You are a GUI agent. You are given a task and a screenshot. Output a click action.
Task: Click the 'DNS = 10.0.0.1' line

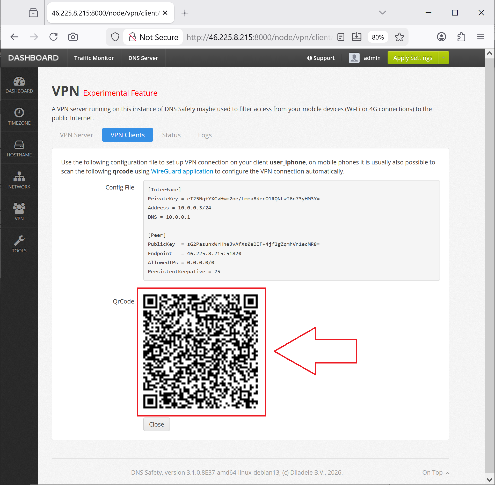pyautogui.click(x=169, y=217)
